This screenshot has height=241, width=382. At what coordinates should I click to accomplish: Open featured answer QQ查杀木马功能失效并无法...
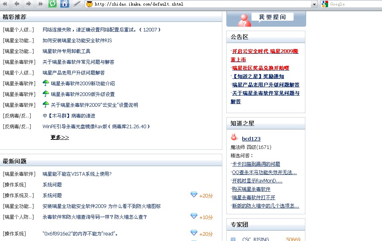264,172
